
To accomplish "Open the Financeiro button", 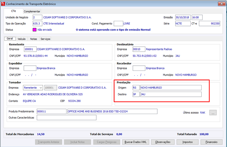I will [x=212, y=142].
